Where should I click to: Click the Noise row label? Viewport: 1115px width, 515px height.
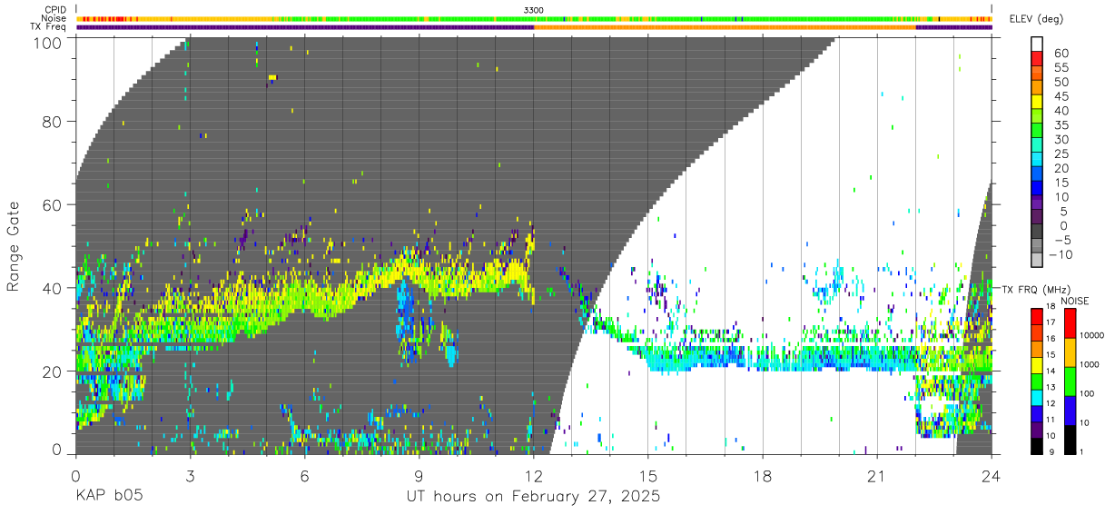pyautogui.click(x=54, y=18)
